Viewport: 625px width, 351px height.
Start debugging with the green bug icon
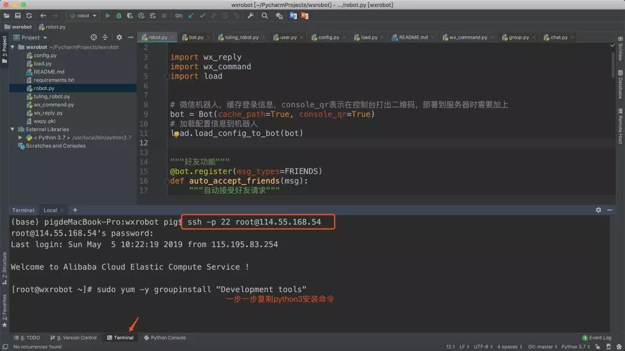(119, 16)
